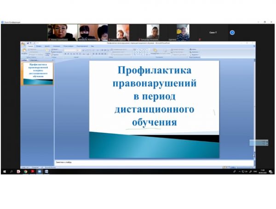This screenshot has width=276, height=209.
Task: Click the Windows Start button on the taskbar
Action: 4,171
